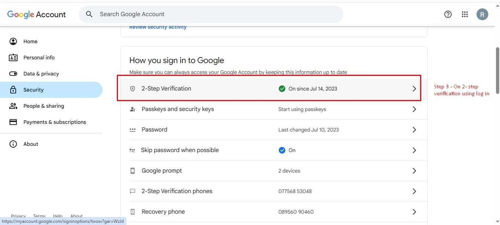Expand the 2-Step Verification phones chevron
Image resolution: width=500 pixels, height=225 pixels.
point(414,191)
